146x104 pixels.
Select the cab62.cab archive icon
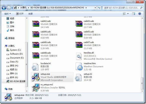(x=36, y=24)
